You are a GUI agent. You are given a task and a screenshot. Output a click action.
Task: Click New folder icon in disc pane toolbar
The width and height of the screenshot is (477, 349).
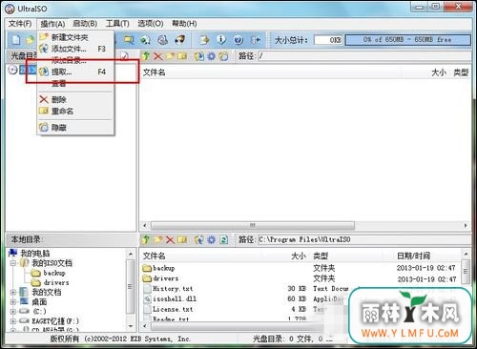pyautogui.click(x=170, y=56)
